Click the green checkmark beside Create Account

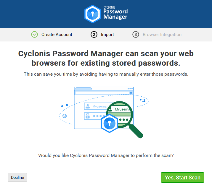pos(35,35)
